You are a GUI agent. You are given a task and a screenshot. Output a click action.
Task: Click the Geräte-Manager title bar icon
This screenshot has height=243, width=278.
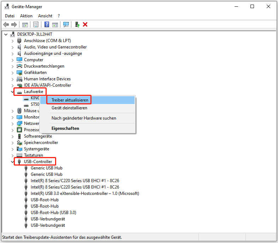(7, 7)
